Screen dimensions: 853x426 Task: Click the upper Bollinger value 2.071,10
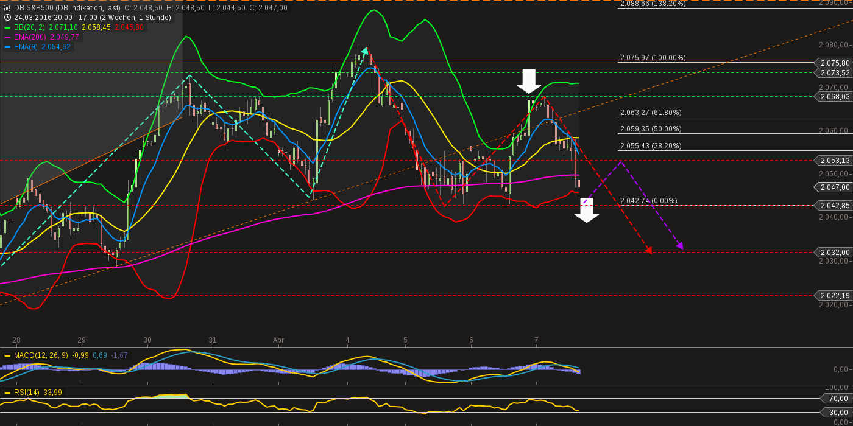[63, 27]
